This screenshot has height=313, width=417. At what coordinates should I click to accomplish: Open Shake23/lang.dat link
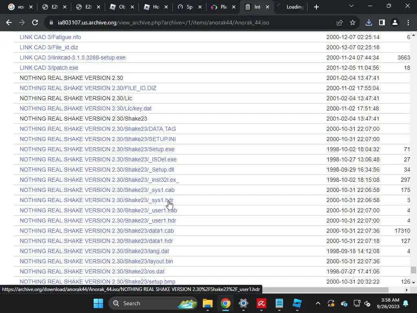point(94,251)
